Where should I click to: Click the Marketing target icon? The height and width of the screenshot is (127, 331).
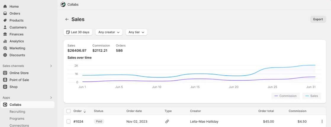[5, 48]
